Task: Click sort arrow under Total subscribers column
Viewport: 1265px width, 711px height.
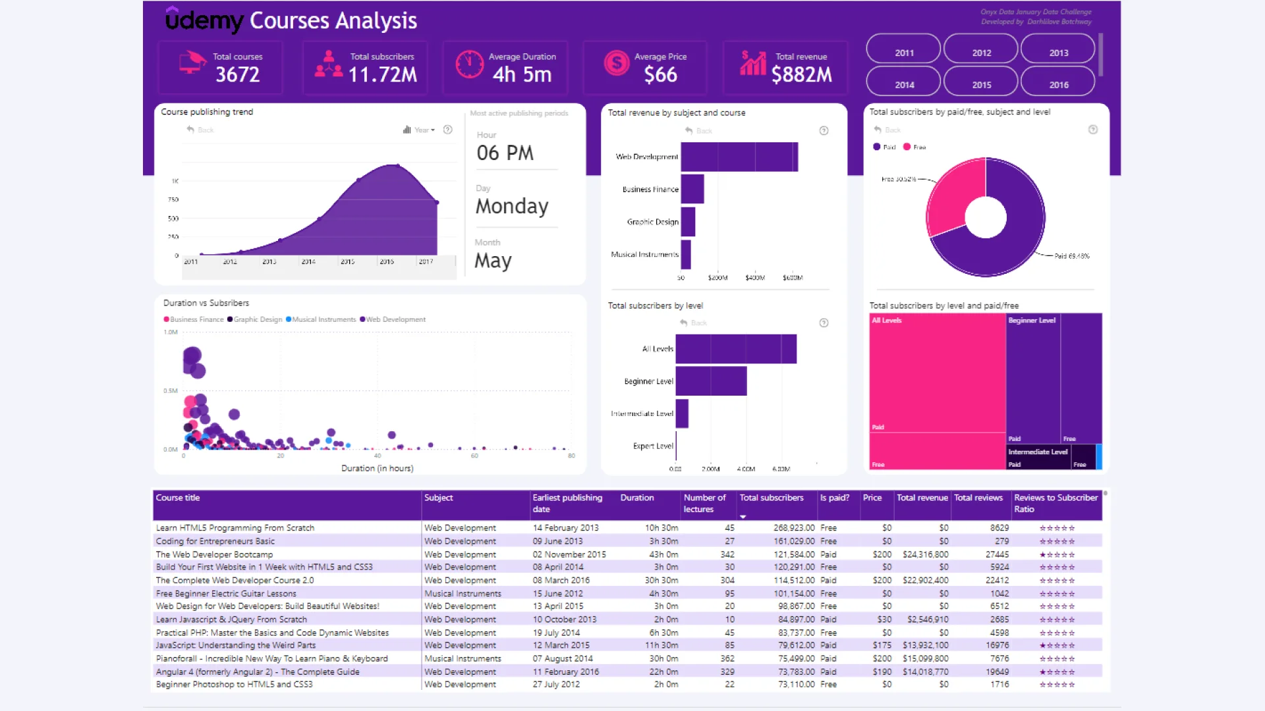Action: coord(743,517)
